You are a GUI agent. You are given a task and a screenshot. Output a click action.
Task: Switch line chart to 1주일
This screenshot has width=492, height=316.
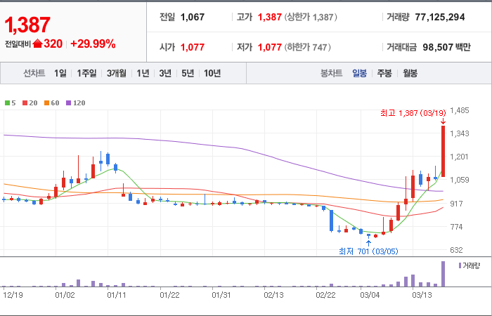coord(86,73)
